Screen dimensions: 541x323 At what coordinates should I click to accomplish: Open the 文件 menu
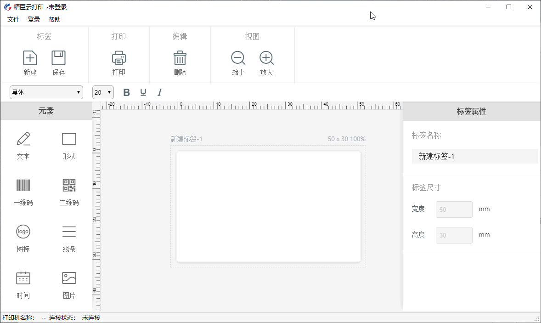point(13,19)
